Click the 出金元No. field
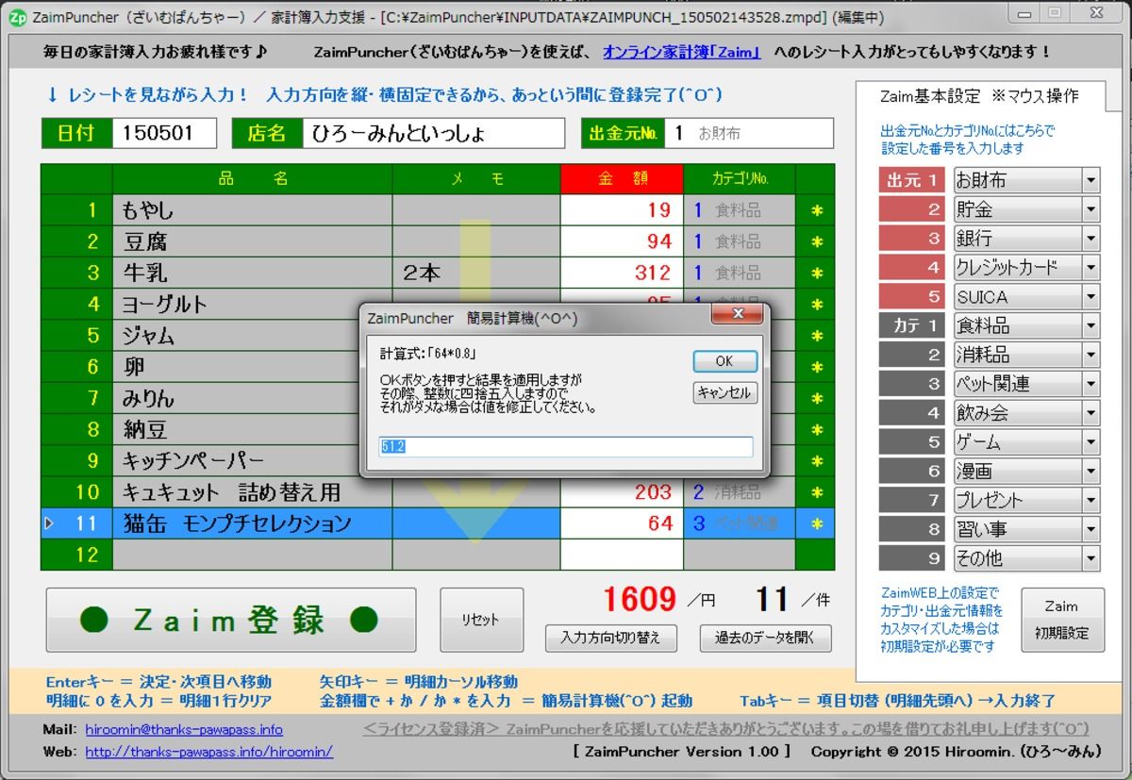This screenshot has height=780, width=1132. pos(749,133)
